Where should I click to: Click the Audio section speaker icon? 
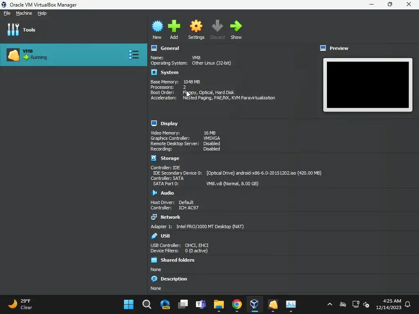154,193
